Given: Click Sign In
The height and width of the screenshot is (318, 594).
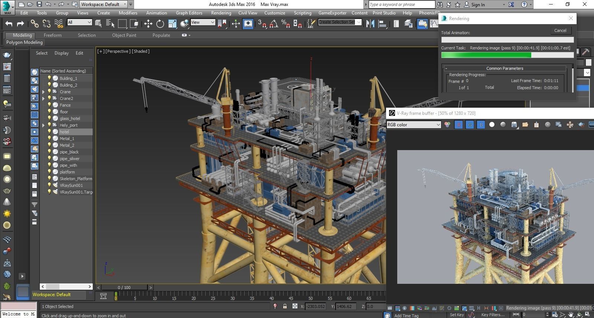Looking at the screenshot, I should pyautogui.click(x=478, y=5).
